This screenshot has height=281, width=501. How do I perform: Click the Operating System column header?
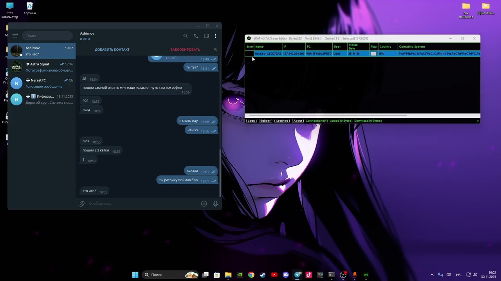(439, 46)
